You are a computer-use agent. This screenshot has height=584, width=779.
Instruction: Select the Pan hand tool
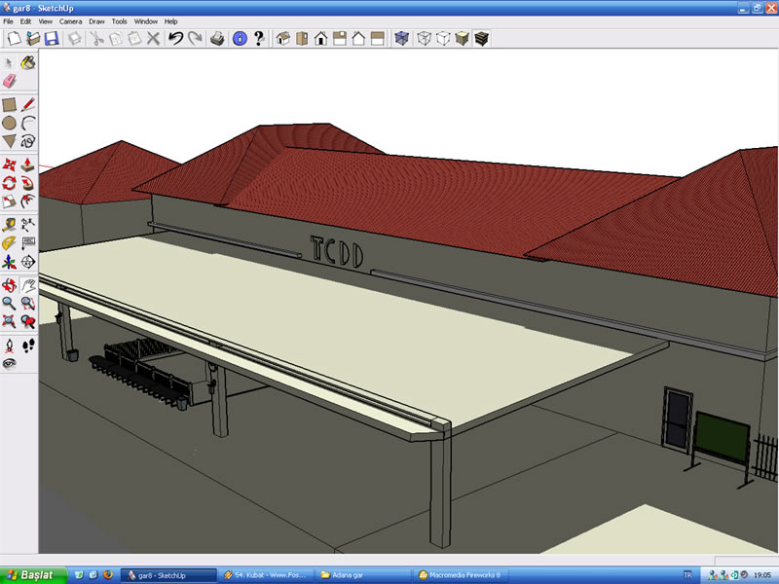click(28, 285)
